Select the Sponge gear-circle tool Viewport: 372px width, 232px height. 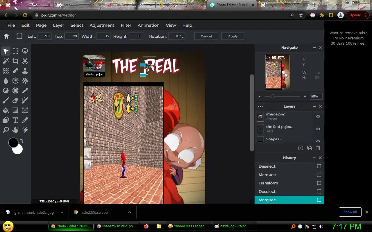pyautogui.click(x=15, y=91)
